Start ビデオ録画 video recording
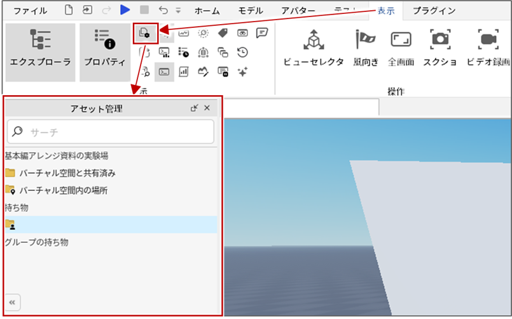The height and width of the screenshot is (319, 512). click(x=488, y=48)
